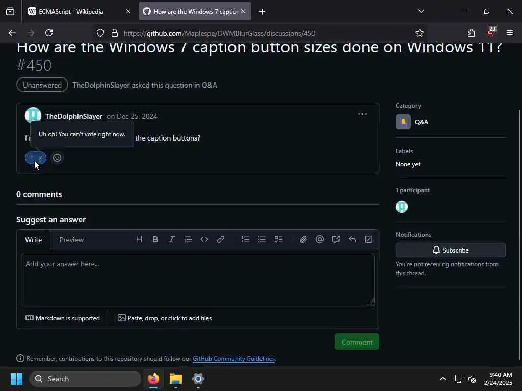Click the Add your answer here text area
This screenshot has height=391, width=522.
[198, 280]
